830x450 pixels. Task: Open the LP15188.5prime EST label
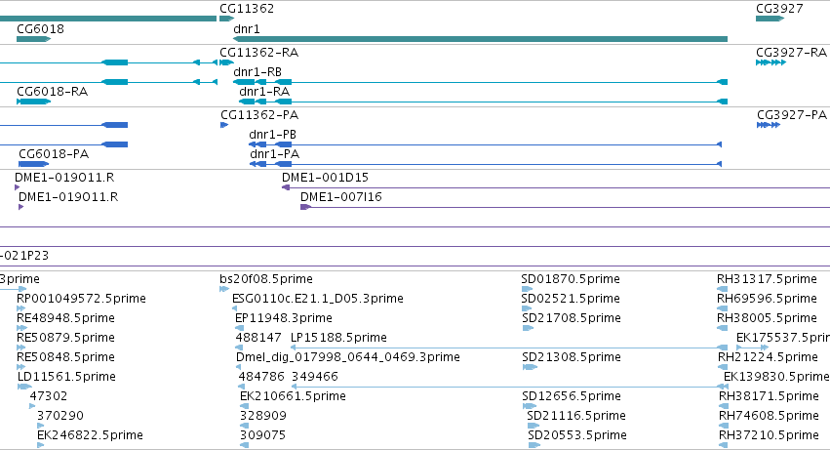[x=338, y=337]
